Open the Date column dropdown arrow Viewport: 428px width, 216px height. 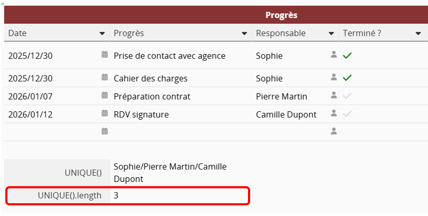click(102, 34)
